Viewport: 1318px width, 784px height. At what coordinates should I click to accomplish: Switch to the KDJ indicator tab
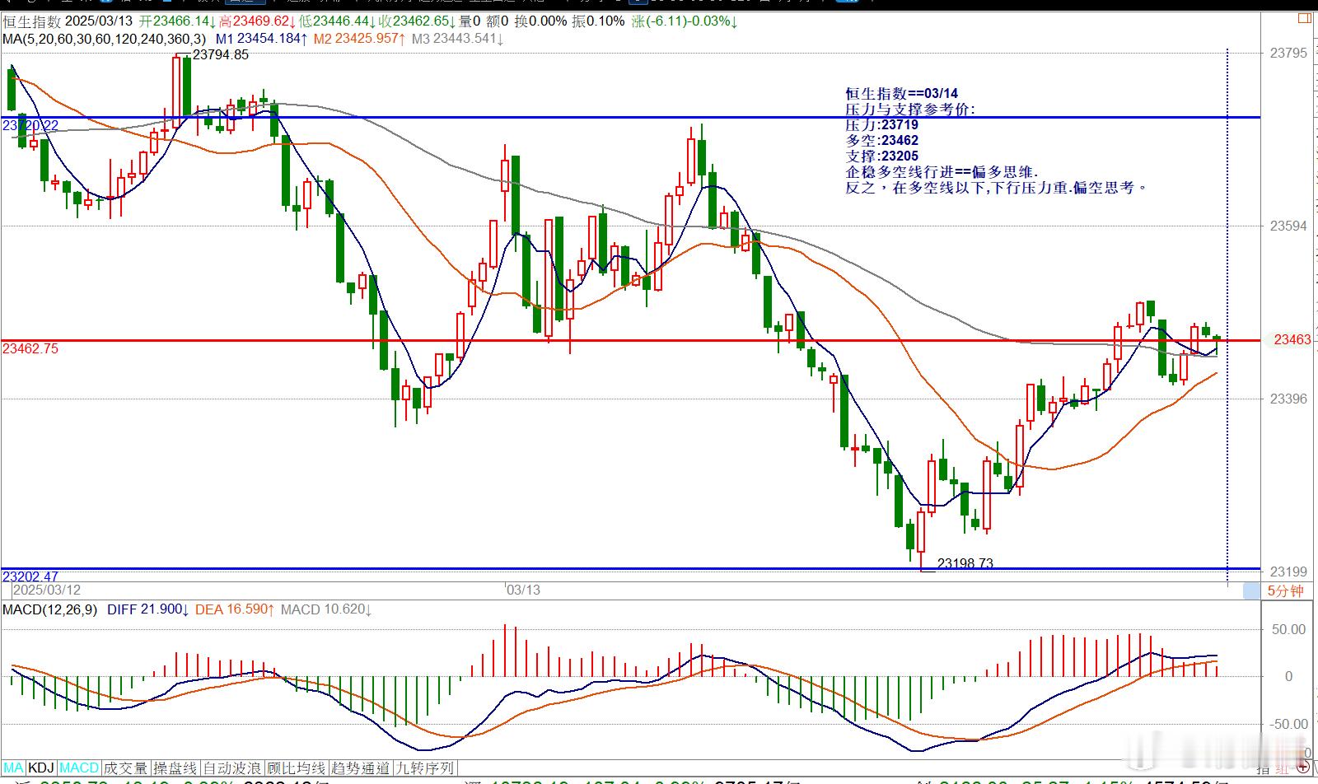[42, 768]
